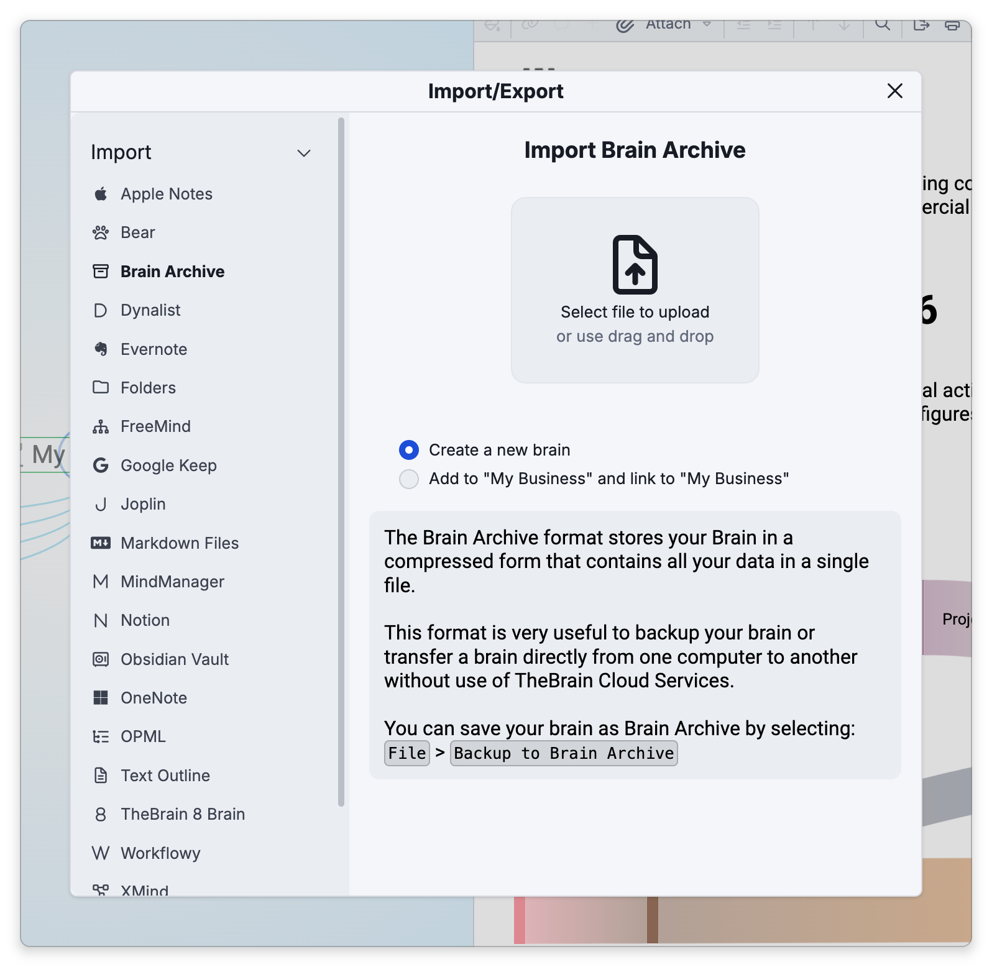Click the "Import Brain Archive" heading
This screenshot has width=992, height=967.
[x=635, y=150]
